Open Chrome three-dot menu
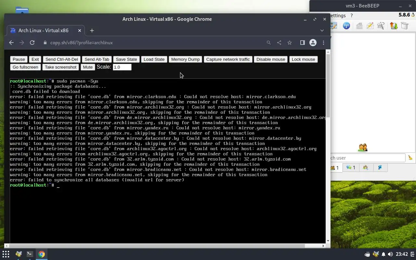This screenshot has width=416, height=260. coord(323,43)
